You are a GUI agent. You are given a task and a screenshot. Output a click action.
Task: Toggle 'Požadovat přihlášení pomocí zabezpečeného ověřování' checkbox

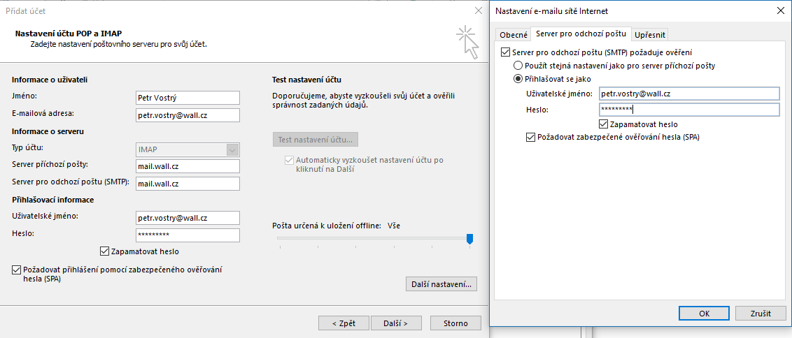pyautogui.click(x=15, y=270)
